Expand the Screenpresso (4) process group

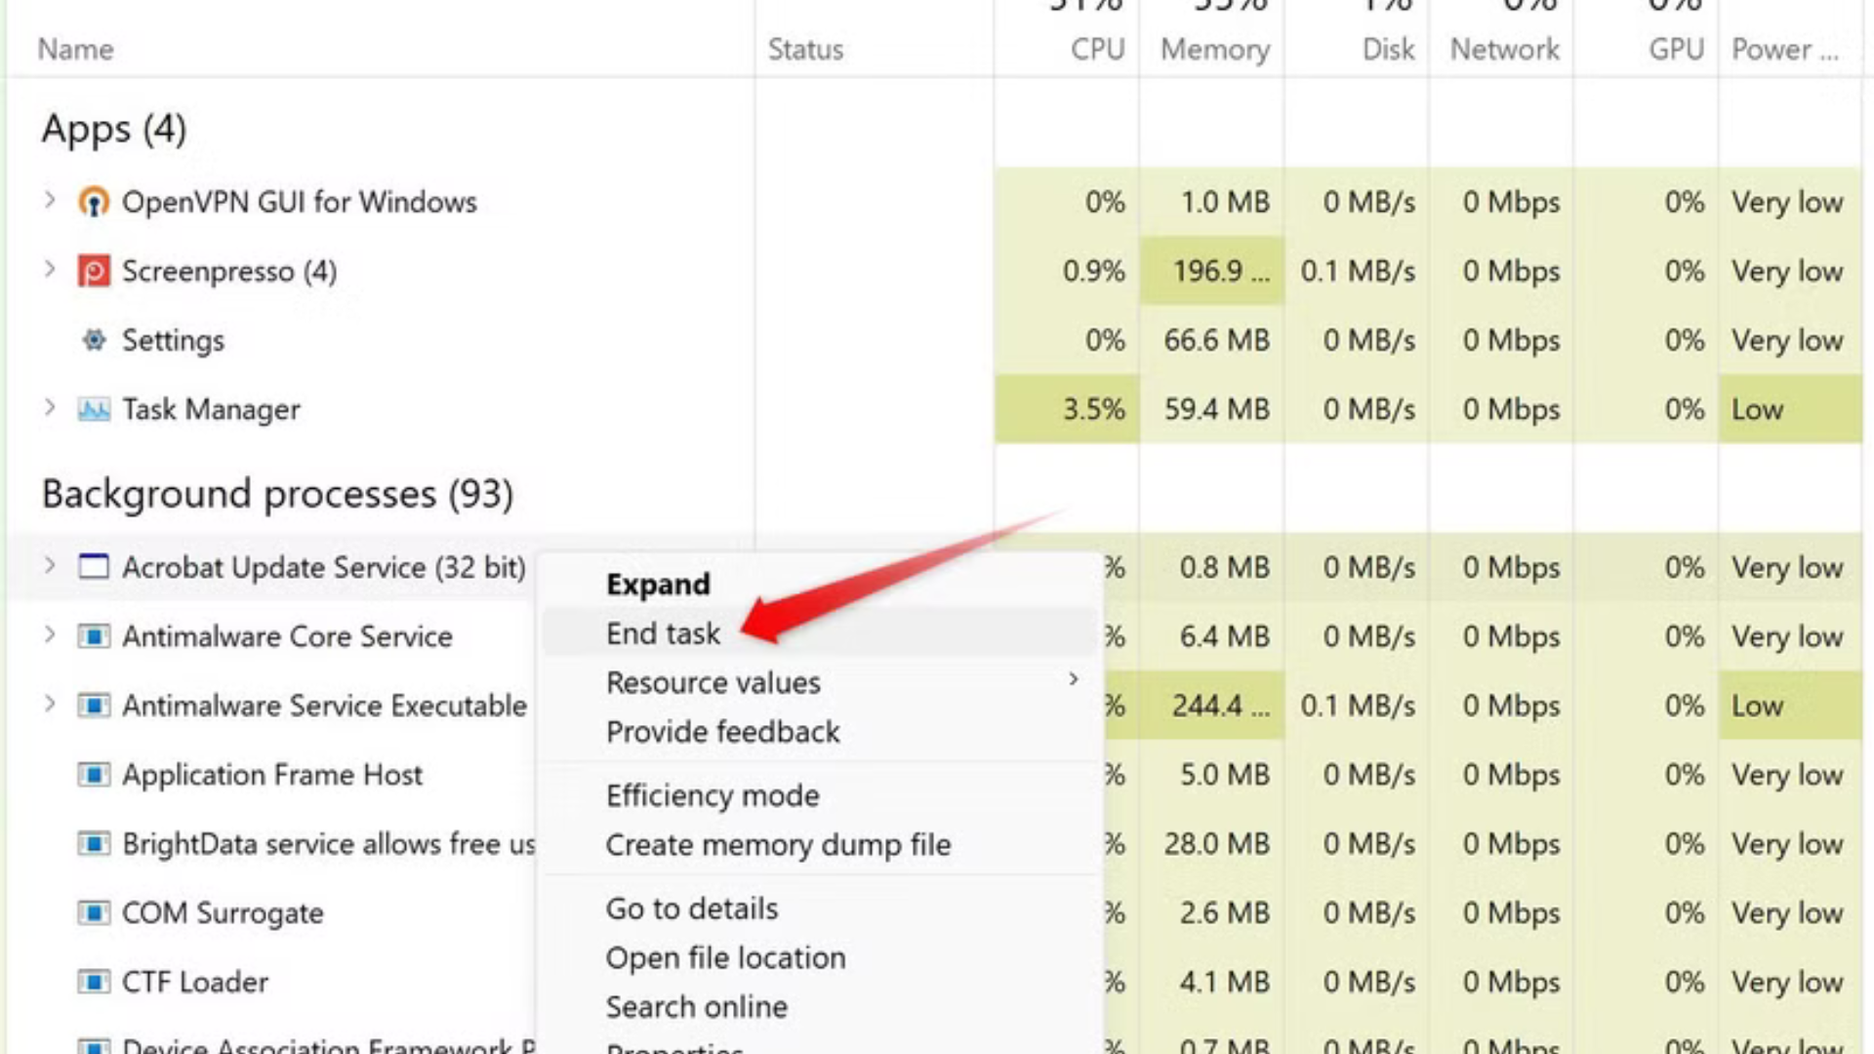[50, 269]
